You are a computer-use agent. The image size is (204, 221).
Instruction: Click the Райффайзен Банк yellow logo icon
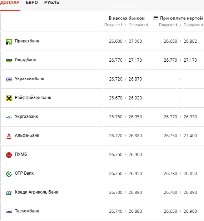pyautogui.click(x=9, y=98)
